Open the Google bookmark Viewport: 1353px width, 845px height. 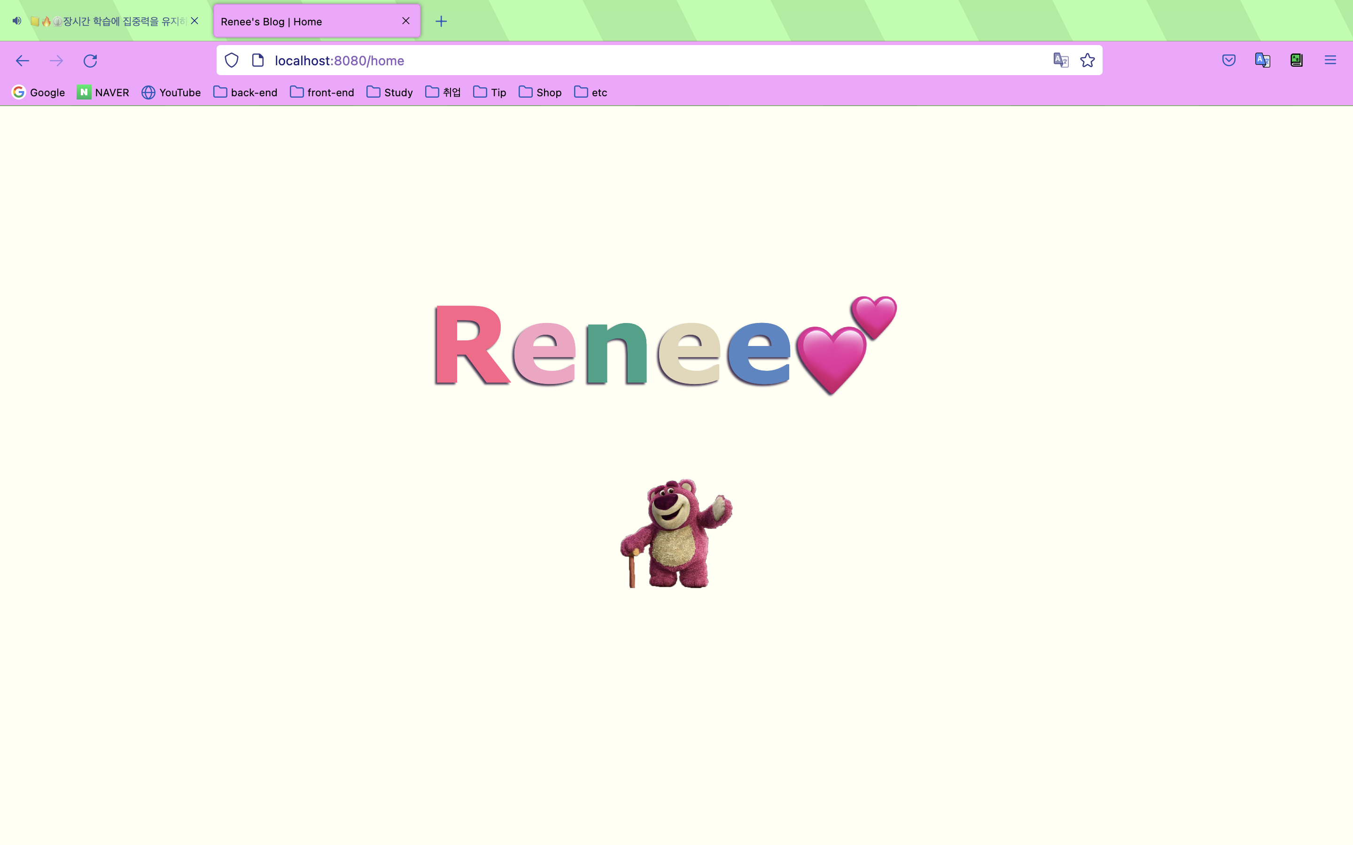[39, 92]
